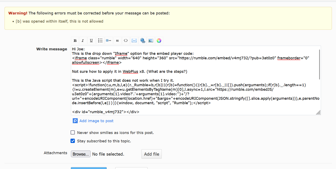Click the 'Write message' label
The image size is (336, 169).
(x=52, y=49)
